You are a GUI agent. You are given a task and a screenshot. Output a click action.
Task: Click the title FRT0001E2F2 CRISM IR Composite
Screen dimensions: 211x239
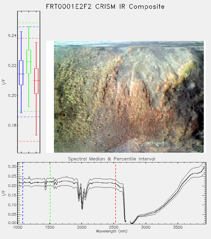[105, 7]
